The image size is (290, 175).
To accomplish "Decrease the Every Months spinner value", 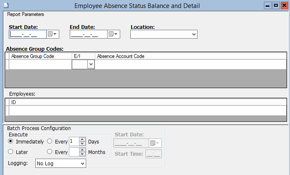I will coord(82,154).
